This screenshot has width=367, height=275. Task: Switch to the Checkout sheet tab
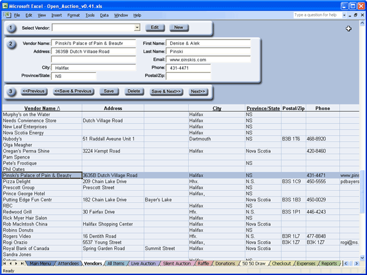coord(282,264)
